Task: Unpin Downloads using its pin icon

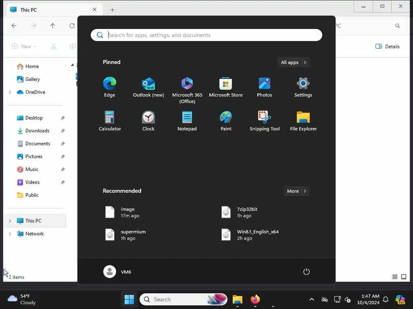Action: tap(63, 131)
